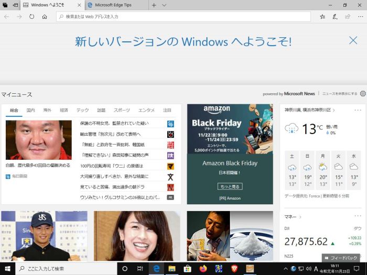367x275 pixels.
Task: Open the weather card more options menu
Action: 358,110
